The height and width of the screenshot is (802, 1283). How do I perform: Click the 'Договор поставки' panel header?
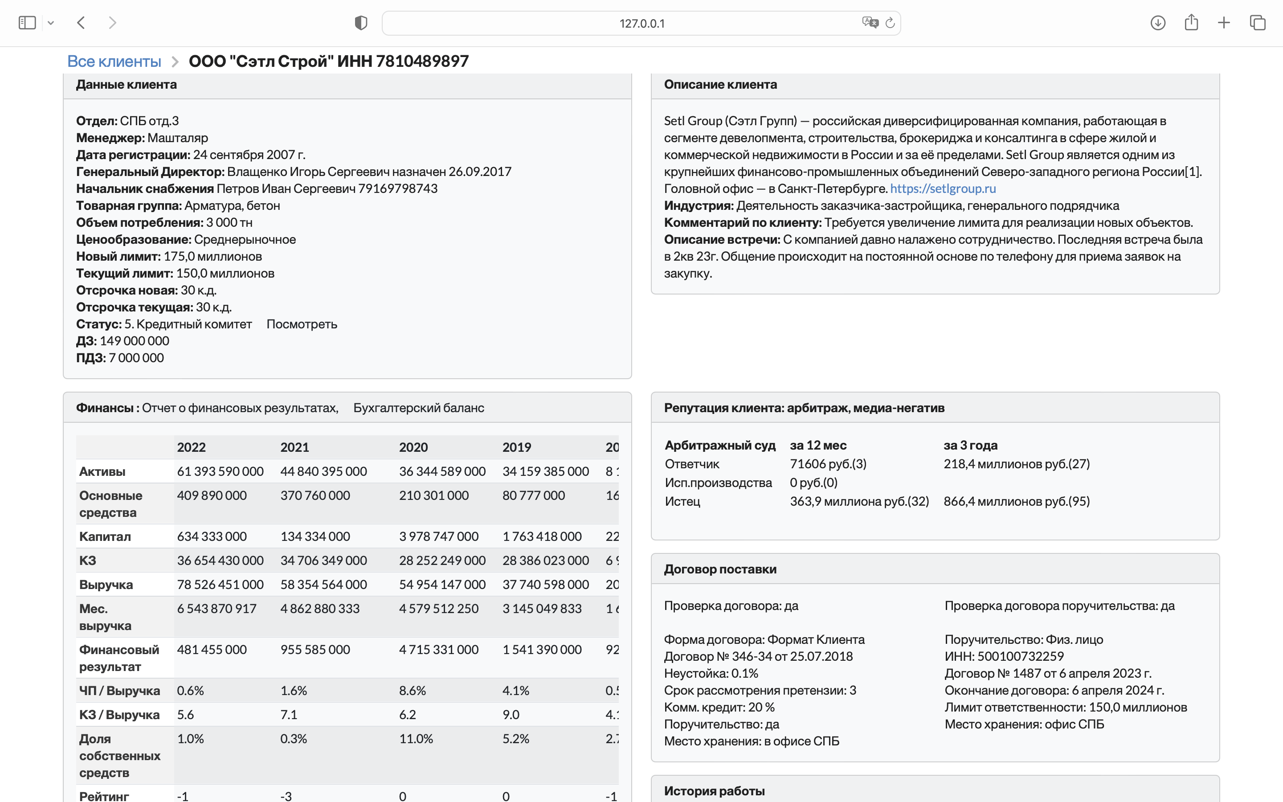pos(720,569)
